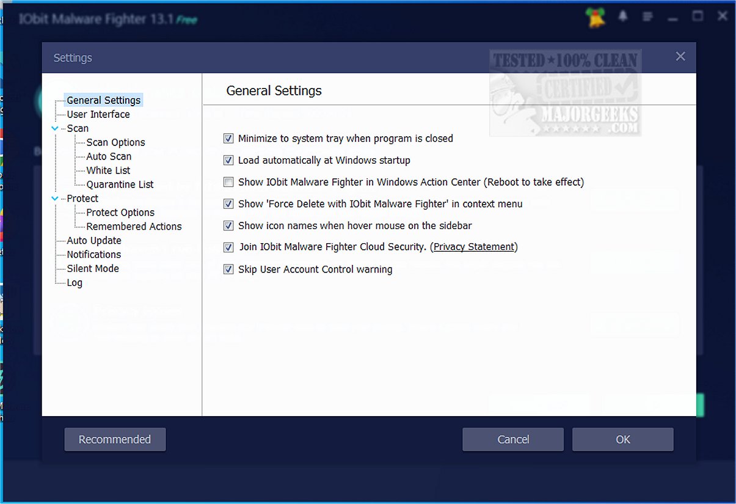The width and height of the screenshot is (736, 504).
Task: Click the Recommended button
Action: [x=115, y=439]
